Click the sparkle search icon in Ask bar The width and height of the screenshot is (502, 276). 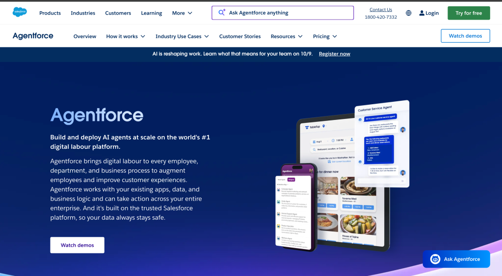[x=222, y=13]
